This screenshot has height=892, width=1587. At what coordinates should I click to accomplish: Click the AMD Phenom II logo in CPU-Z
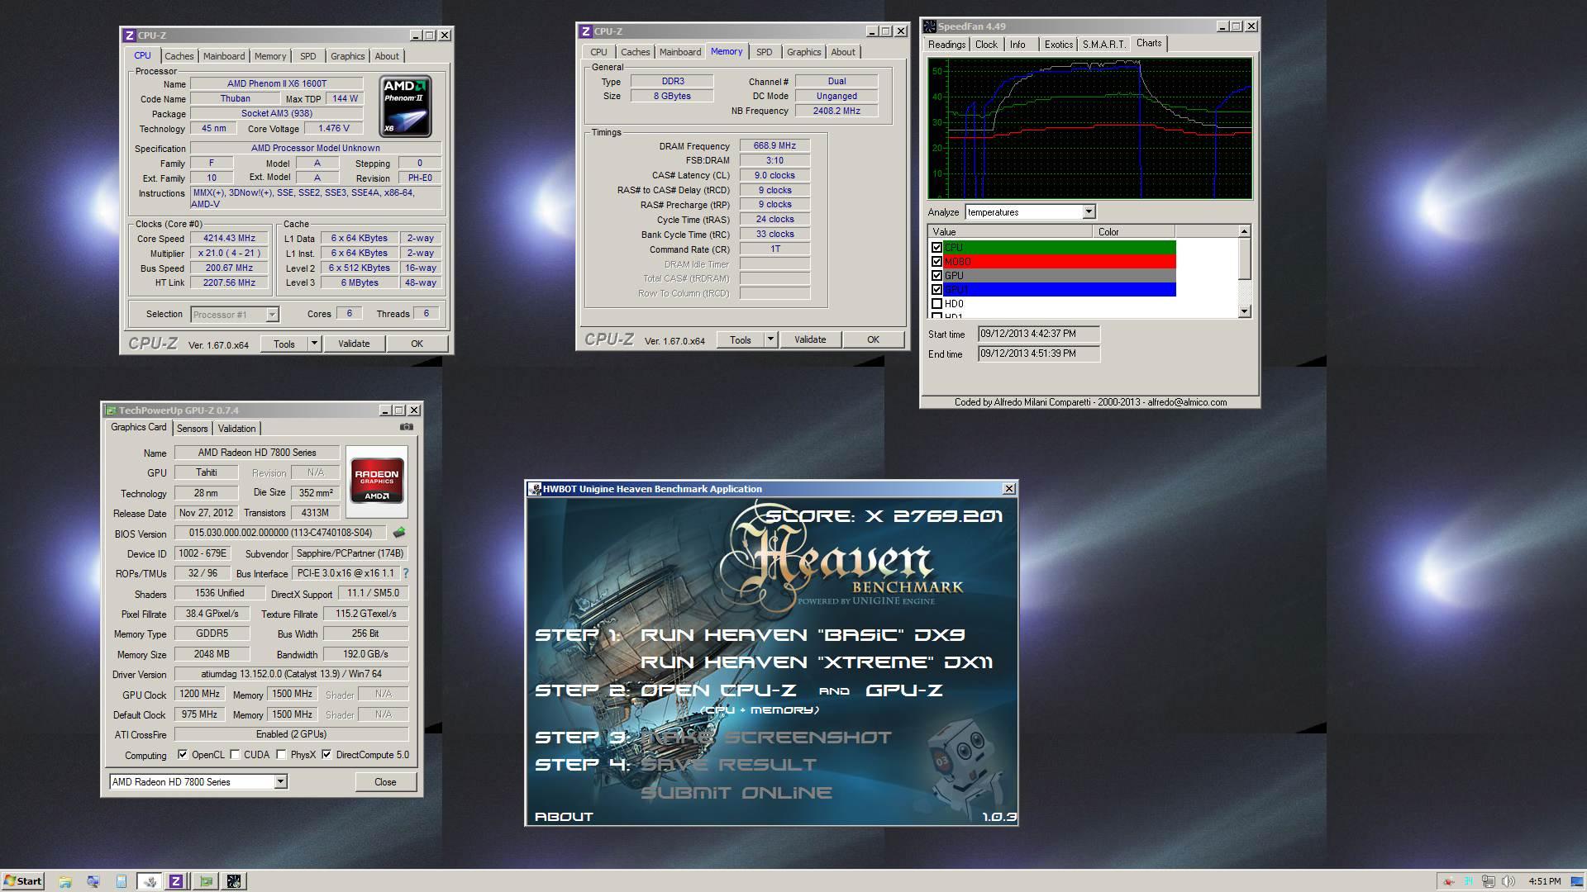click(405, 107)
